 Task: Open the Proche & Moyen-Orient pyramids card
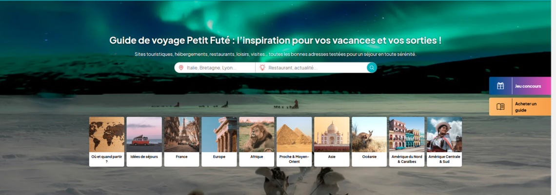coord(294,142)
